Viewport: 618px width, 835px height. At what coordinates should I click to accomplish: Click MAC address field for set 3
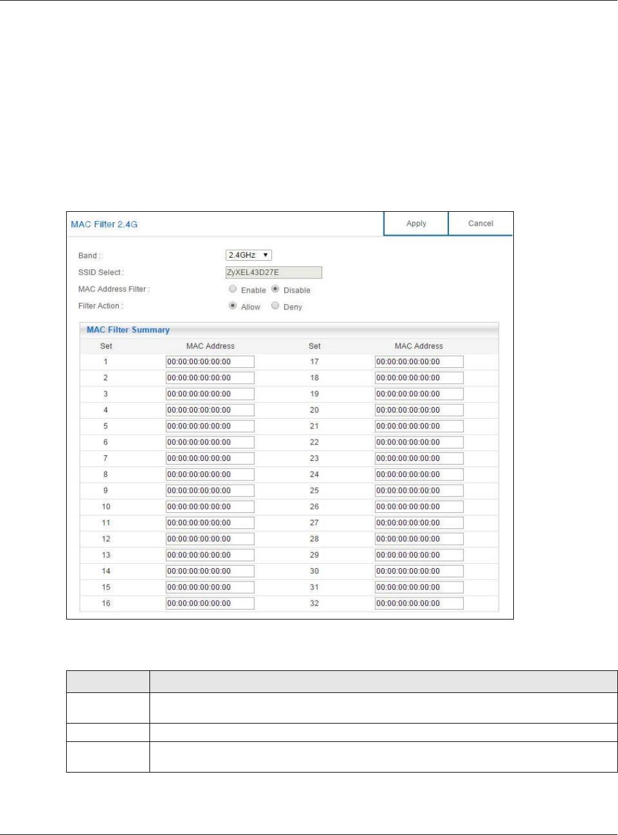tap(210, 394)
